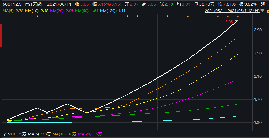Image resolution: width=269 pixels, height=138 pixels.
Task: Click the 2021/06/11 date in header
Action: tap(59, 4)
